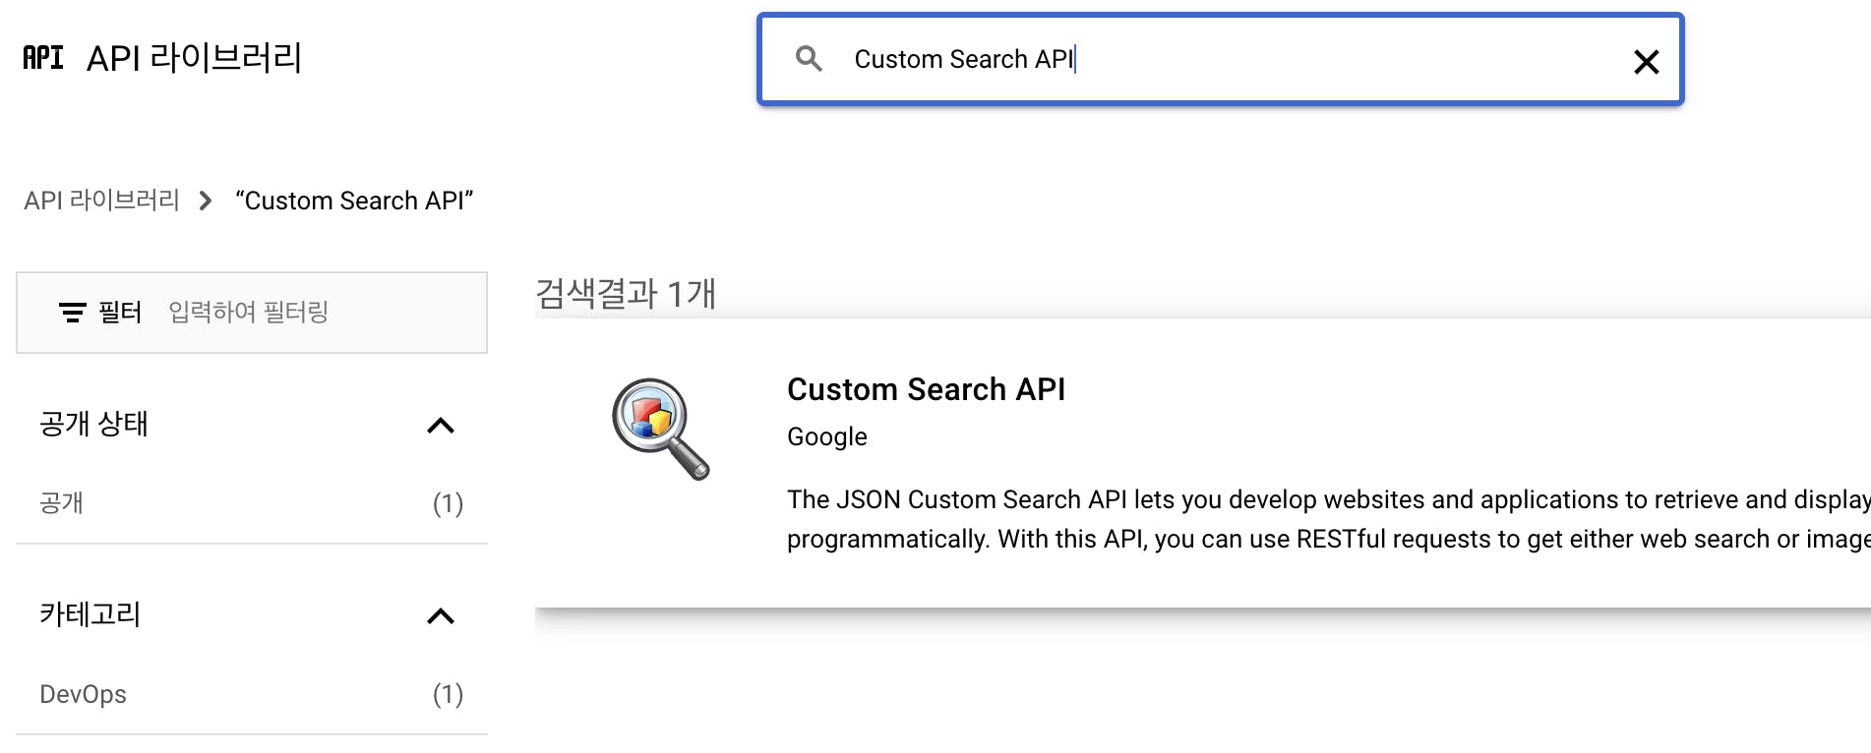1871x753 pixels.
Task: Click the Google publisher label
Action: (826, 436)
